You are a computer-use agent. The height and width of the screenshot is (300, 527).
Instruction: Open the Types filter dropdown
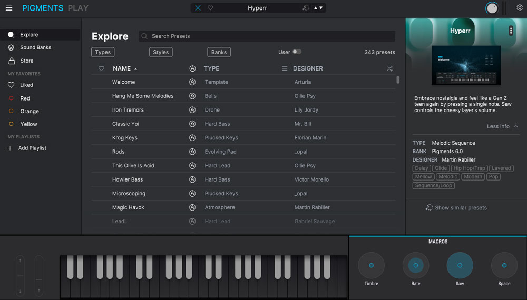point(103,52)
